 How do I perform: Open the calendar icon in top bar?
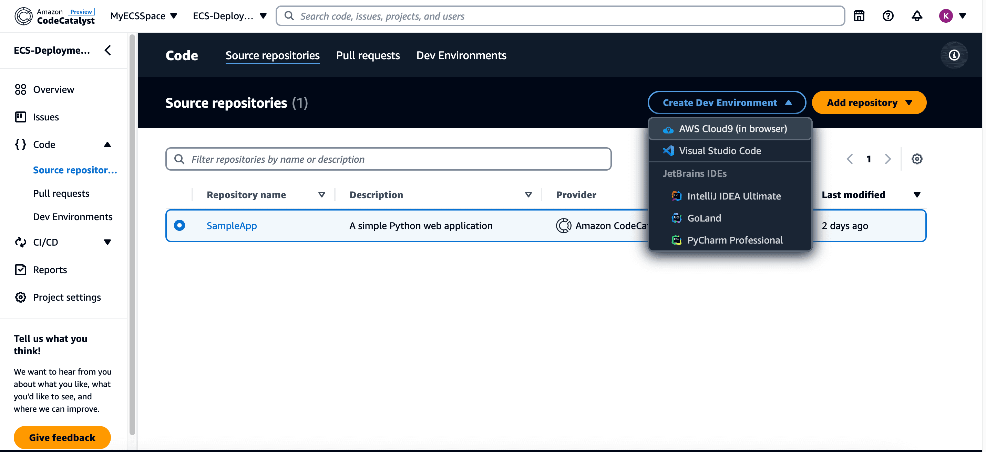point(859,16)
